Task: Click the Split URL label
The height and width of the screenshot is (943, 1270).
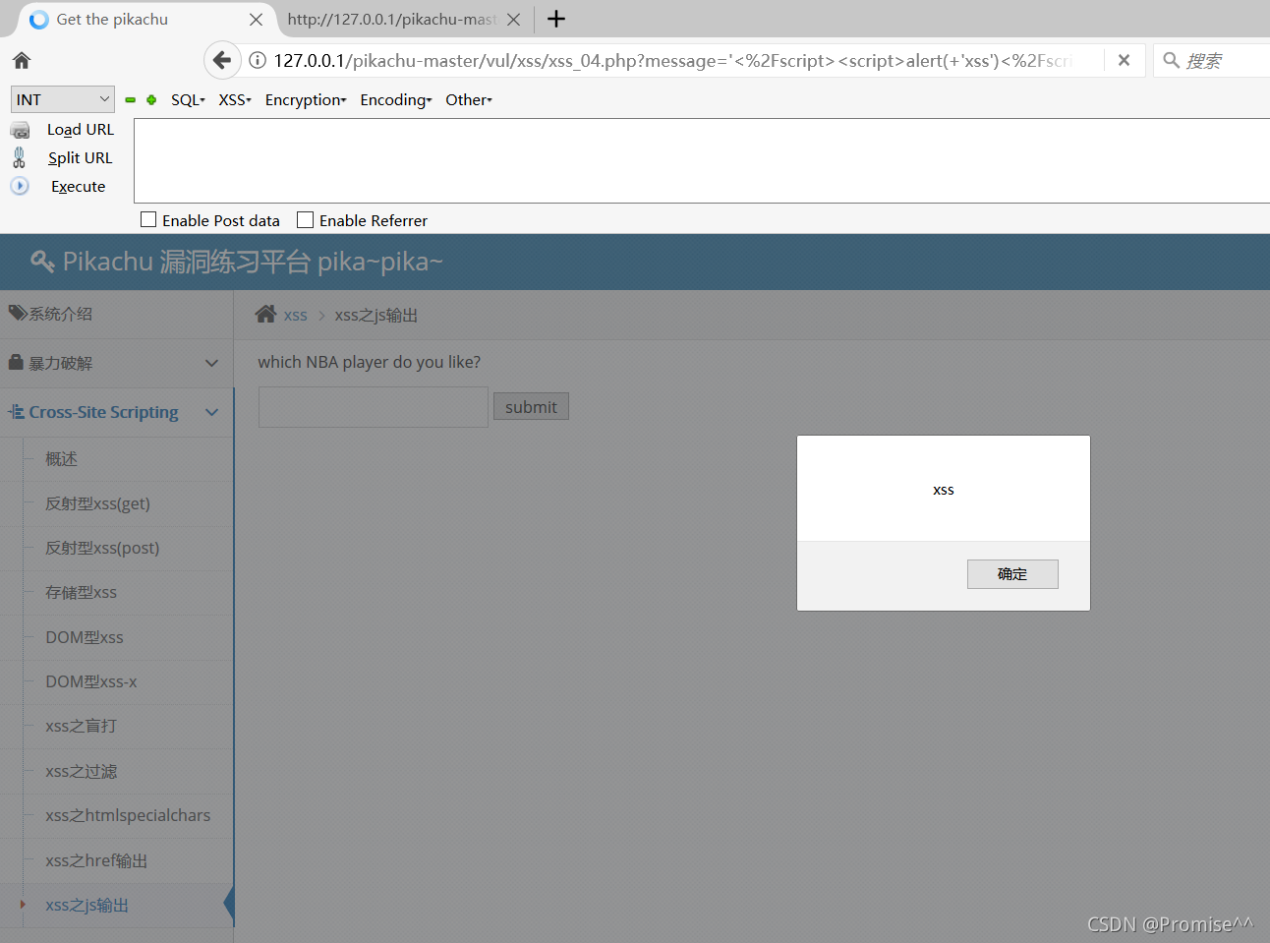Action: (x=81, y=157)
